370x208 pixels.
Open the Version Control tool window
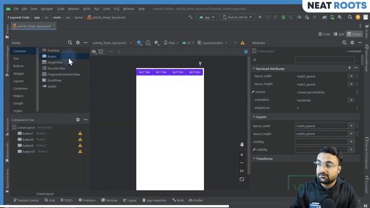[x=26, y=200]
